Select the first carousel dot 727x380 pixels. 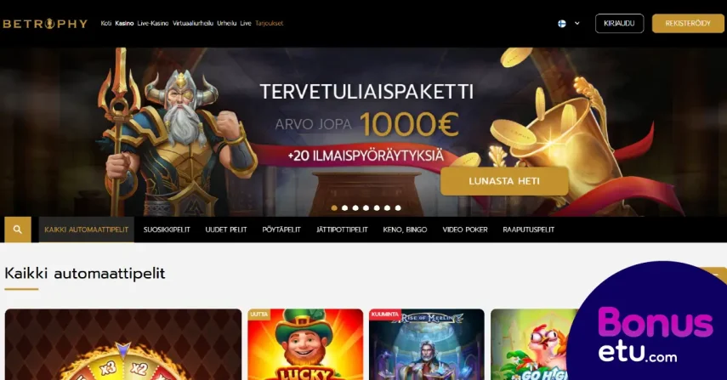pyautogui.click(x=334, y=208)
